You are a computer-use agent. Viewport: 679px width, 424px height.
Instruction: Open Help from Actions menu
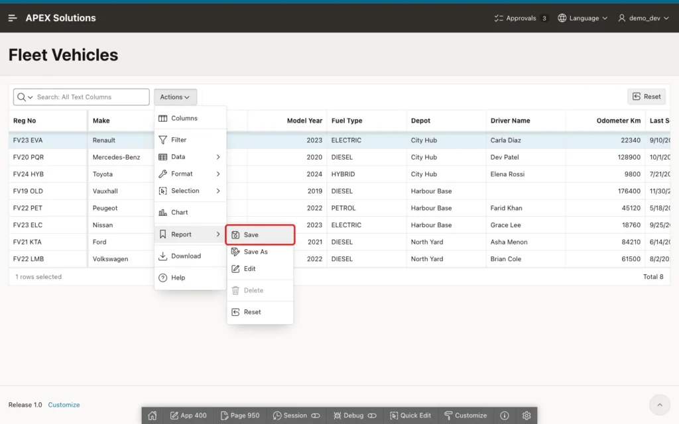190,278
